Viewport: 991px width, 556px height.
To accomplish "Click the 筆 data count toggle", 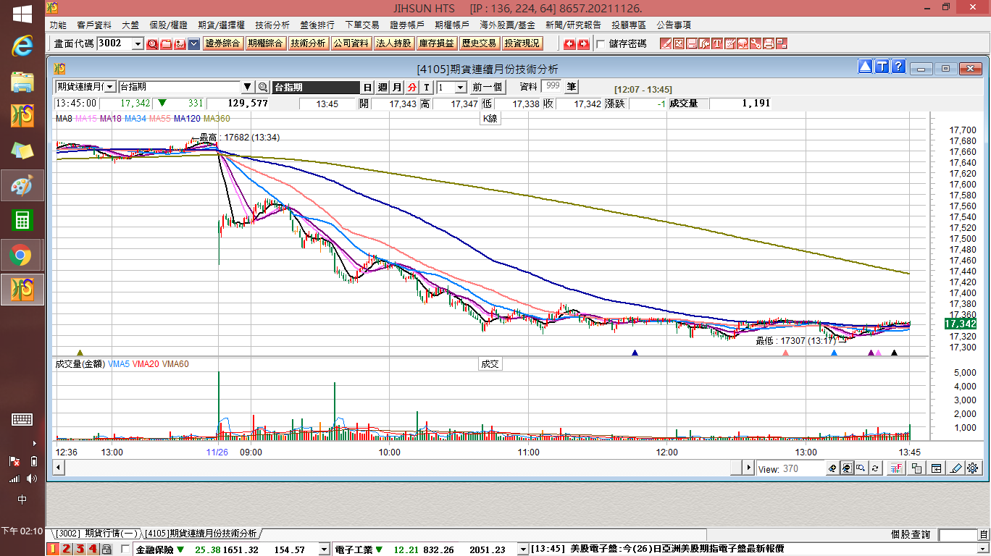I will [572, 87].
